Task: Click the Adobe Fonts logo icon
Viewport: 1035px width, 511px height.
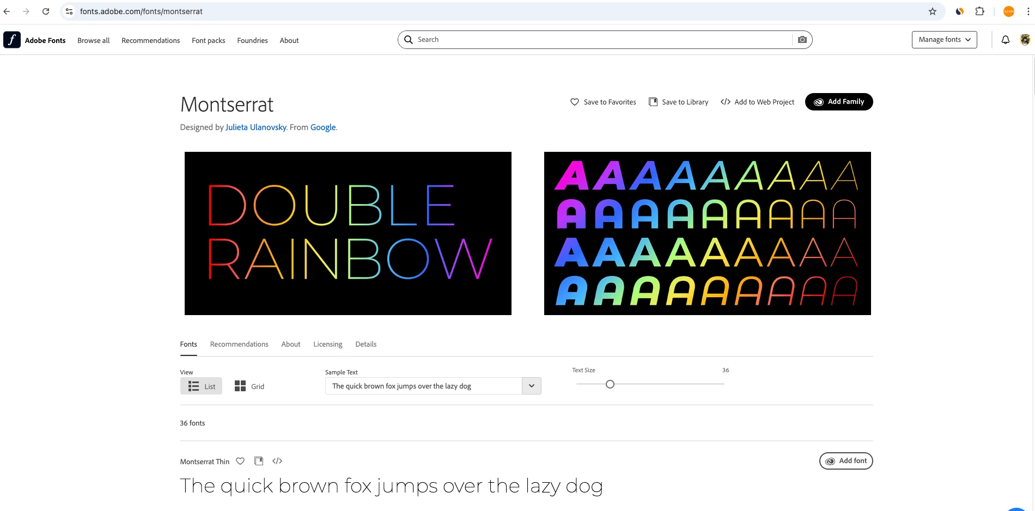Action: tap(12, 40)
